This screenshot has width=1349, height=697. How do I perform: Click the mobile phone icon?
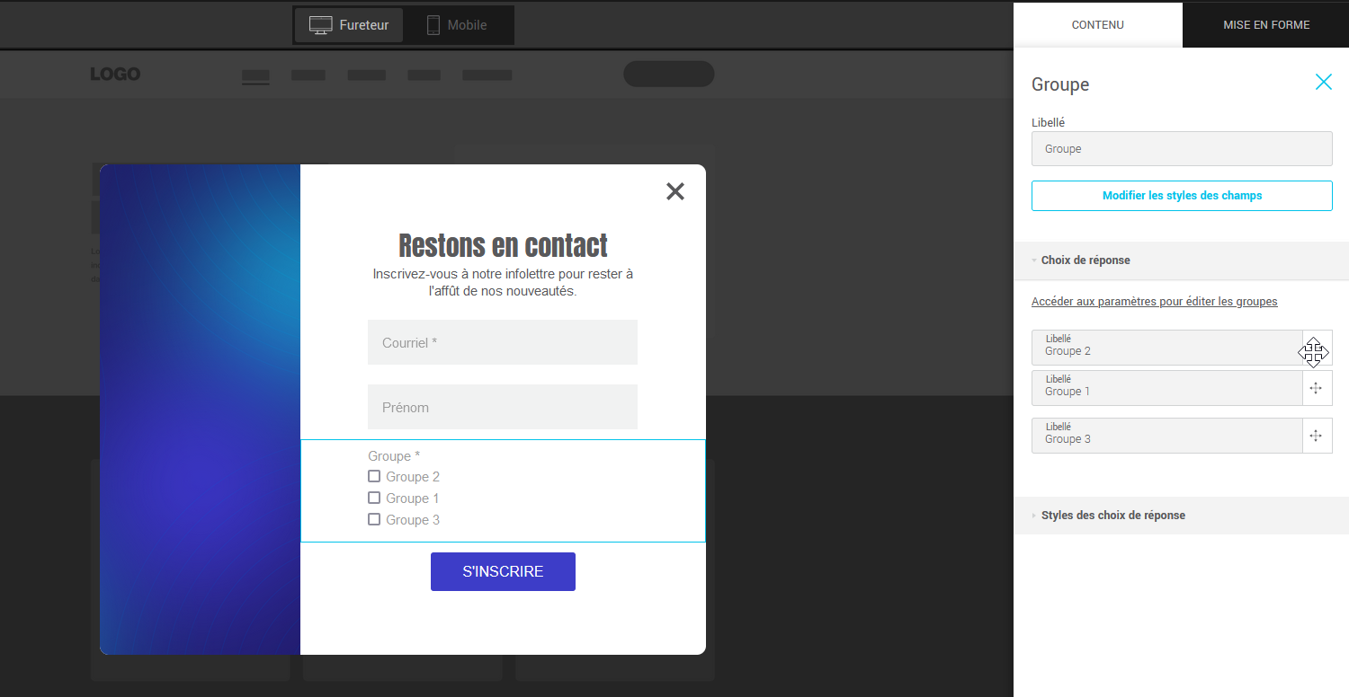click(x=433, y=25)
